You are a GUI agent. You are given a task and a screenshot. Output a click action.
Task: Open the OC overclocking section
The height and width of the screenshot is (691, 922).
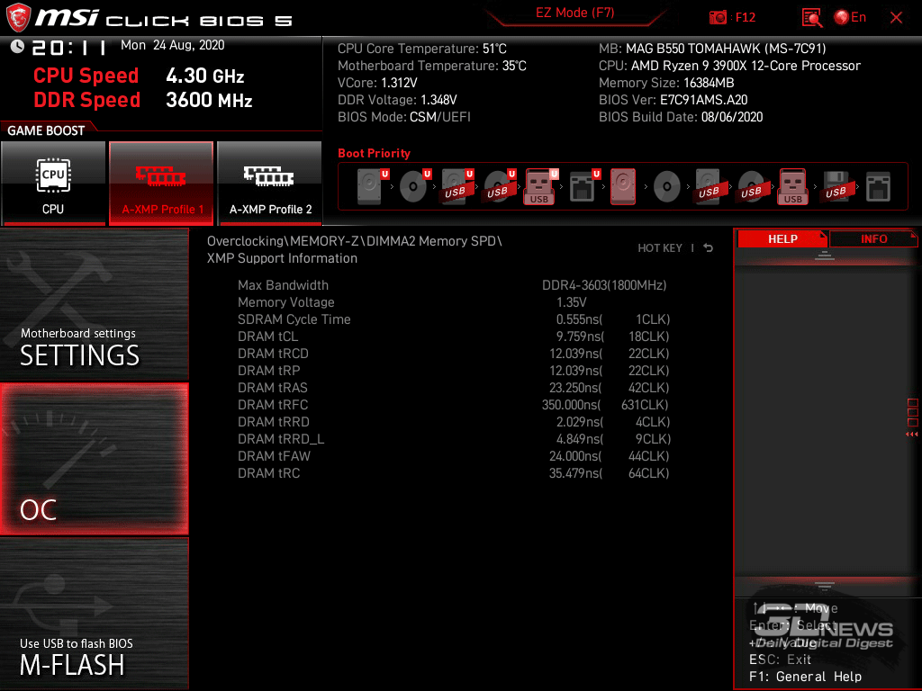pos(94,459)
